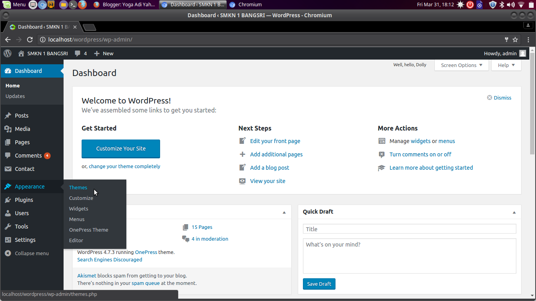Click the Bluetooth icon in system tray
This screenshot has height=301, width=536.
(502, 5)
